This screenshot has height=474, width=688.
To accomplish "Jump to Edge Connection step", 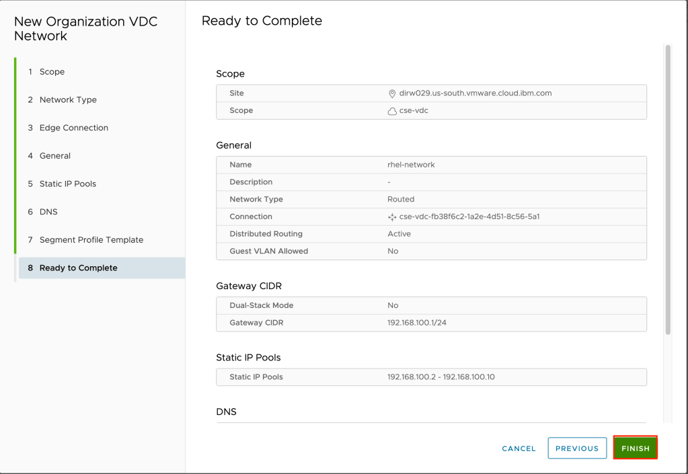I will click(x=73, y=128).
